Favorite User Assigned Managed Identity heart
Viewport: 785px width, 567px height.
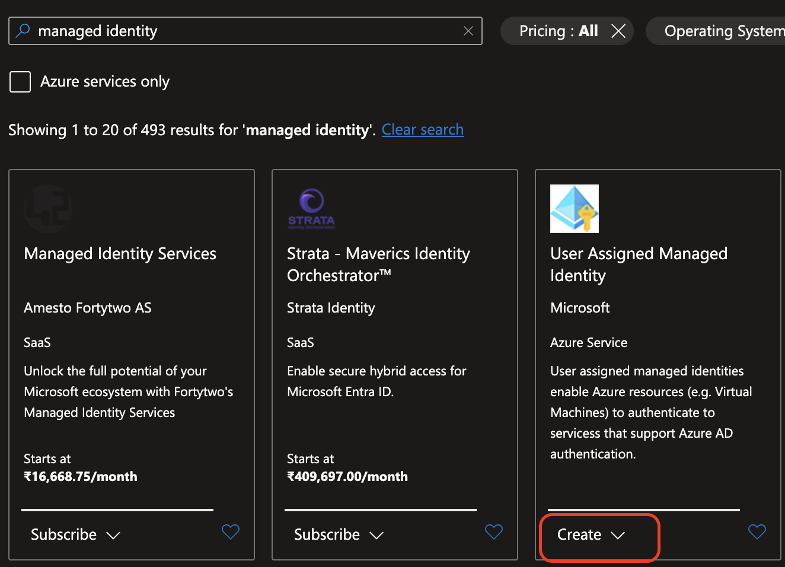(x=757, y=531)
